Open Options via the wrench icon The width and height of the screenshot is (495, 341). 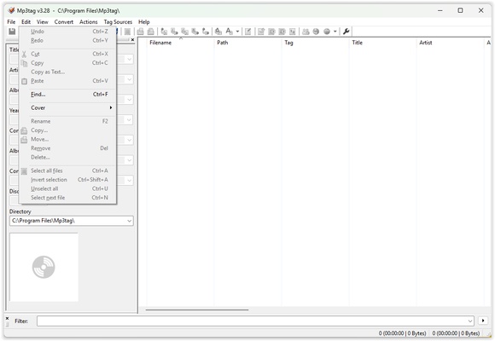click(346, 32)
